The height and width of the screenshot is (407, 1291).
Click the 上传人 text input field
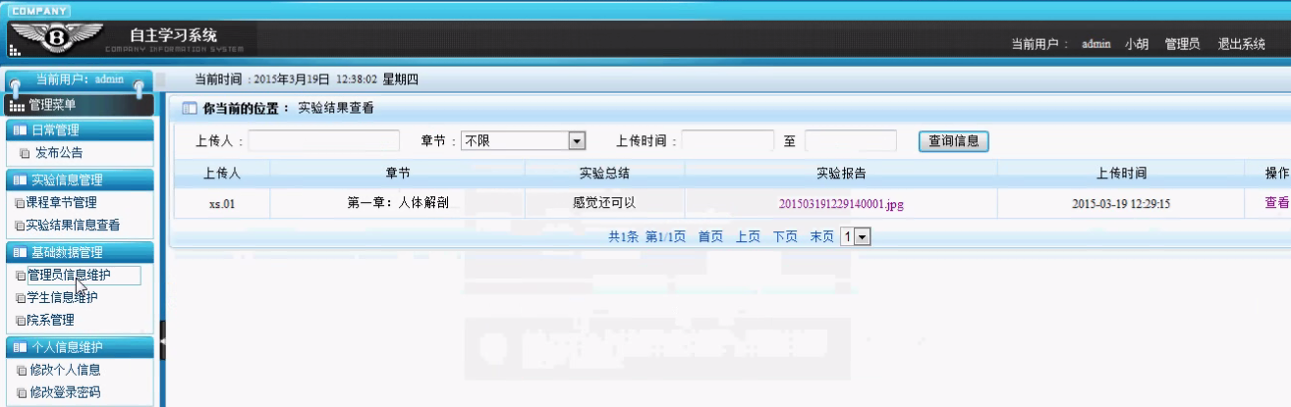click(323, 141)
